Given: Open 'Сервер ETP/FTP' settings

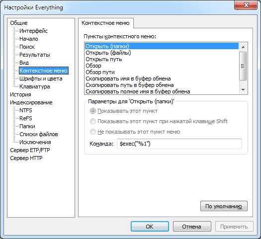Looking at the screenshot, I should pyautogui.click(x=30, y=150).
